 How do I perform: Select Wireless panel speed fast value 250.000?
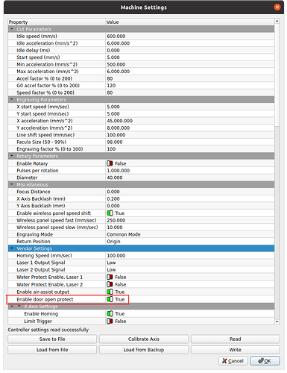point(116,220)
